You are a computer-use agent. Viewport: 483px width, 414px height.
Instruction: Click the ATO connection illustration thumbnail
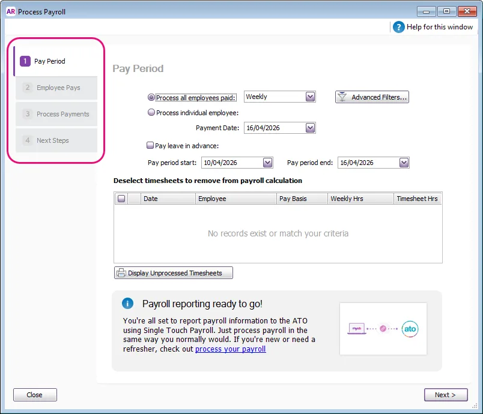tap(383, 328)
